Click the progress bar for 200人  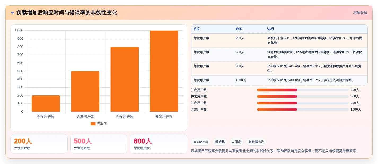click(x=303, y=90)
